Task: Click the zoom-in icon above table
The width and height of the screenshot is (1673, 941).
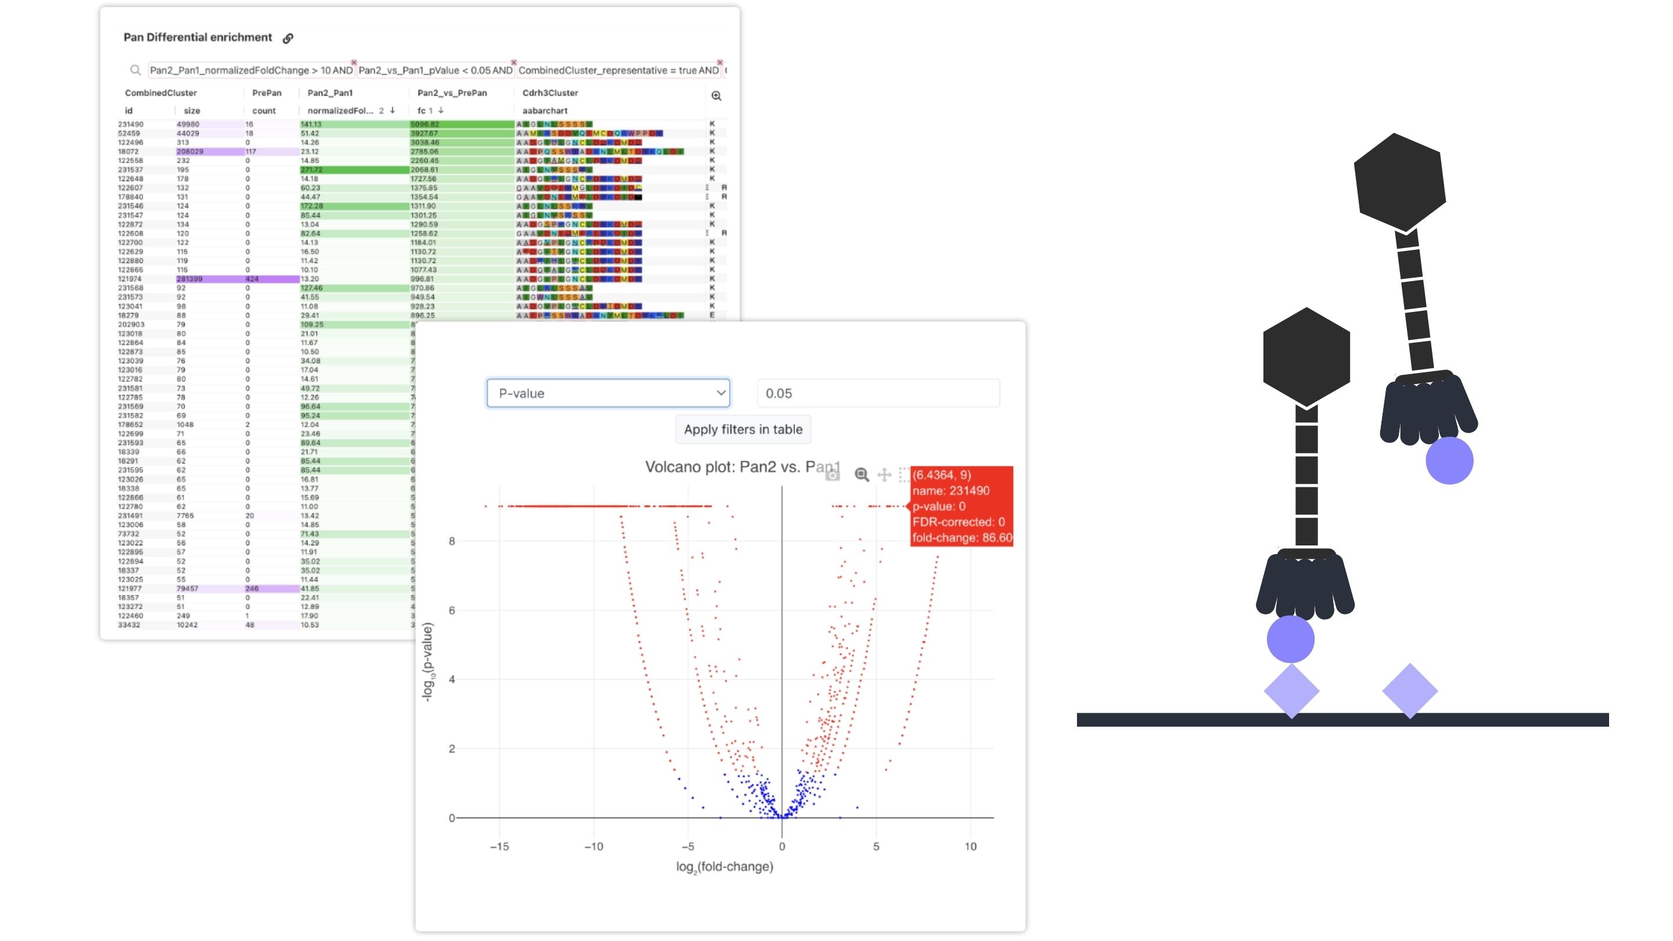Action: (x=716, y=96)
